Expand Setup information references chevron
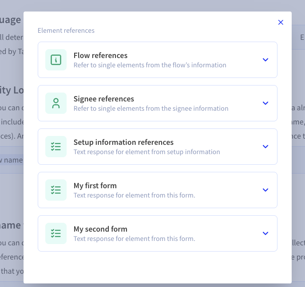The width and height of the screenshot is (305, 287). [x=265, y=147]
